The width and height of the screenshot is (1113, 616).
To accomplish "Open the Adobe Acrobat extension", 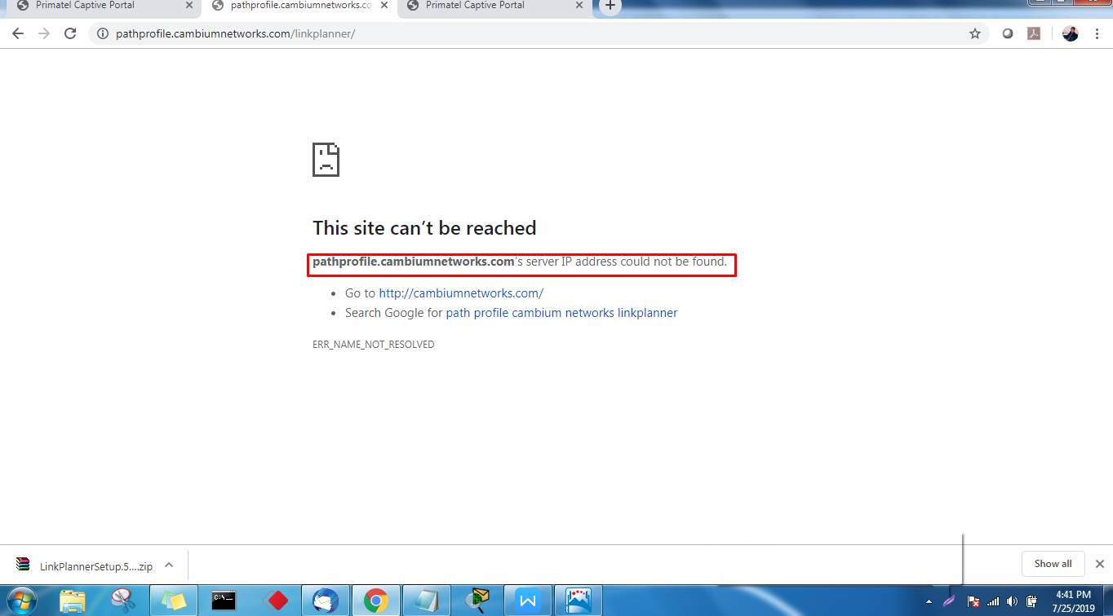I will click(x=1033, y=33).
